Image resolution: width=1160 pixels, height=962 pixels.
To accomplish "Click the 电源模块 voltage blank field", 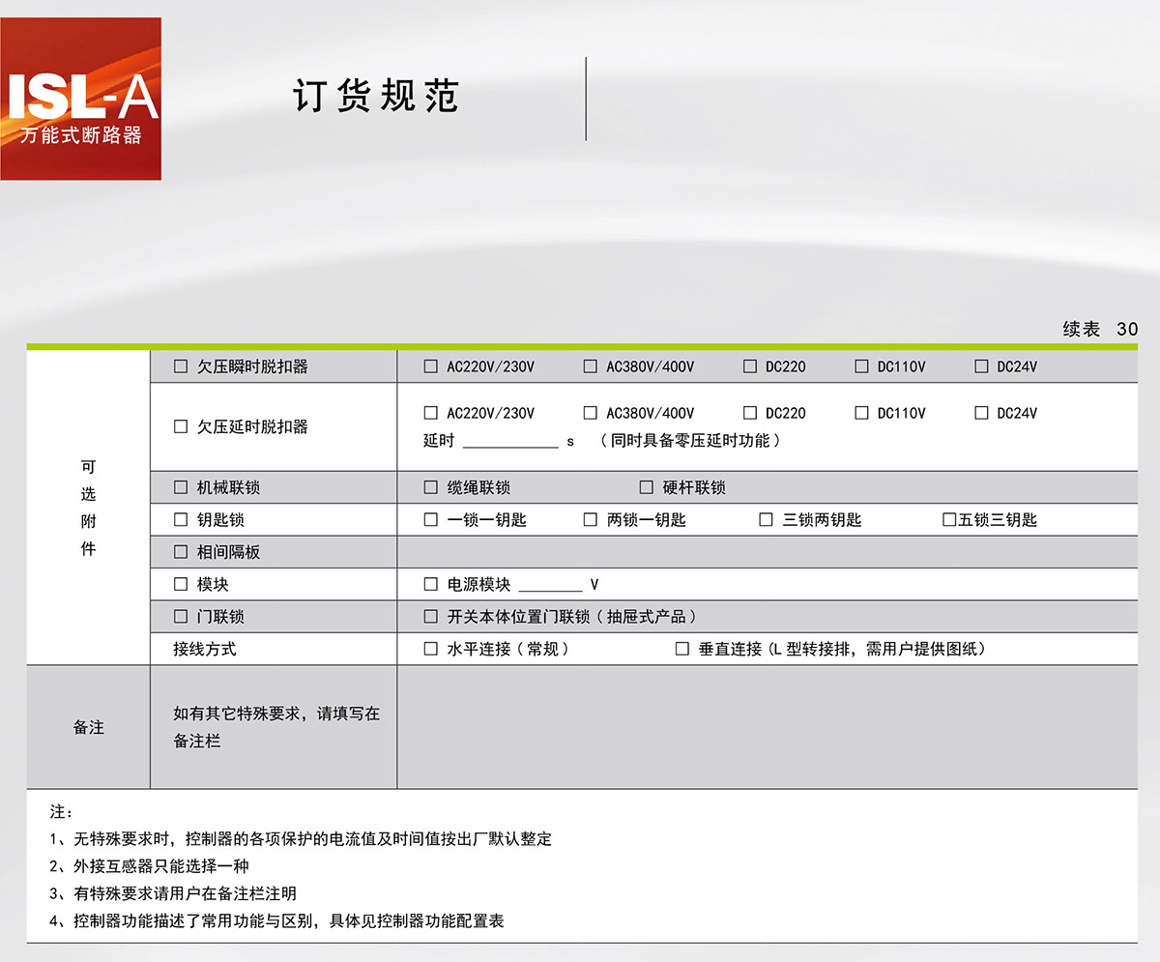I will 550,584.
